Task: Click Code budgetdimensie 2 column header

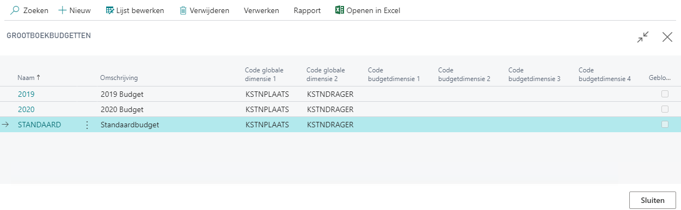Action: click(464, 74)
